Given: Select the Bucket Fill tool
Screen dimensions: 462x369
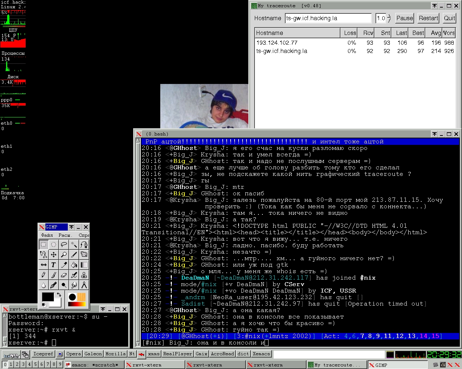Looking at the screenshot, I should click(x=74, y=265).
